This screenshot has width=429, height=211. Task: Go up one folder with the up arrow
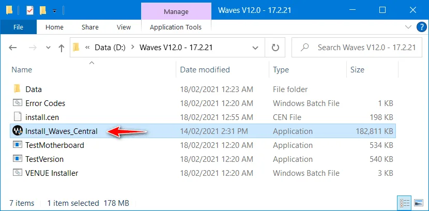coord(62,48)
